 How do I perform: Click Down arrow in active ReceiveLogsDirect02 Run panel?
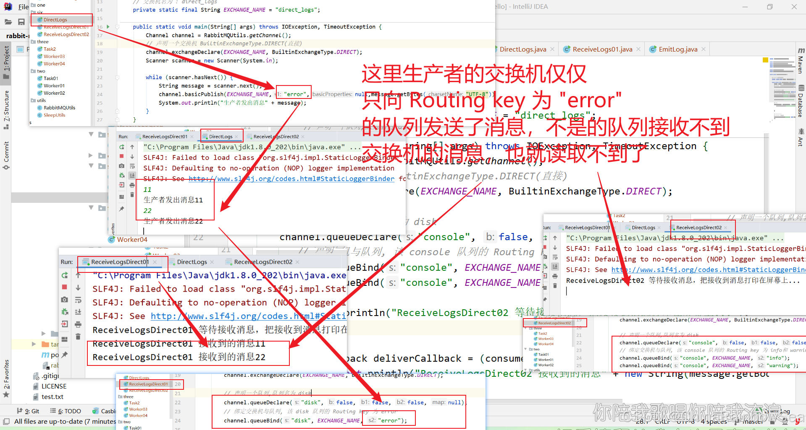pos(555,248)
